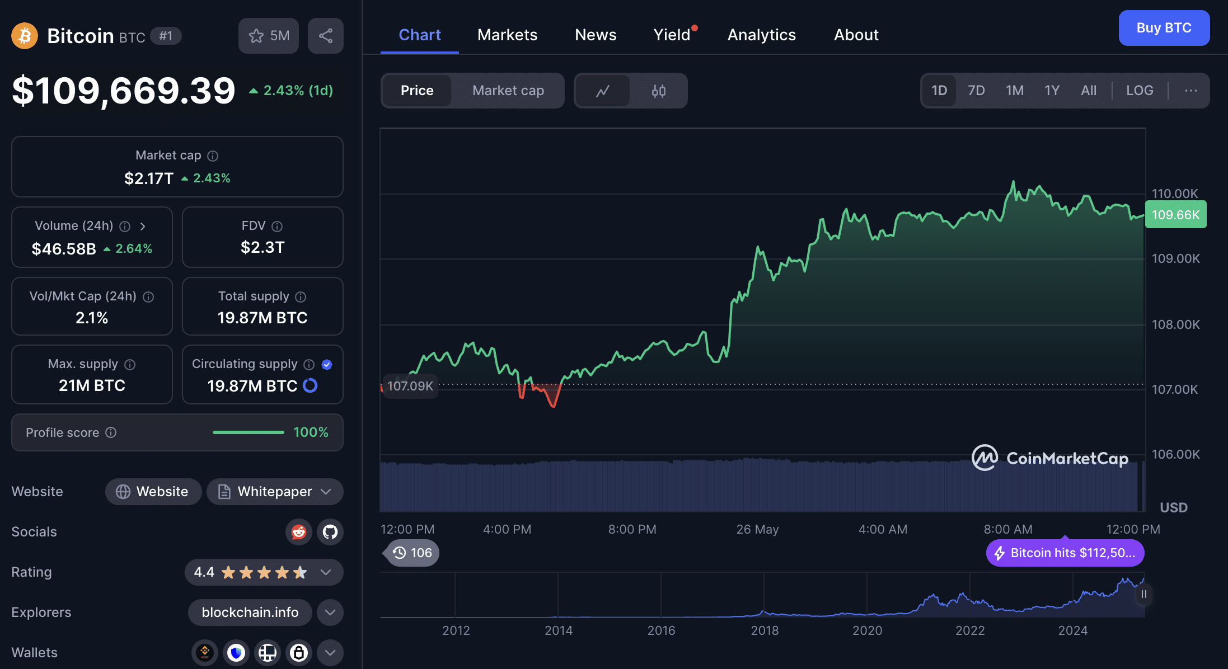1228x669 pixels.
Task: Expand the Explorers chevron list
Action: [x=330, y=613]
